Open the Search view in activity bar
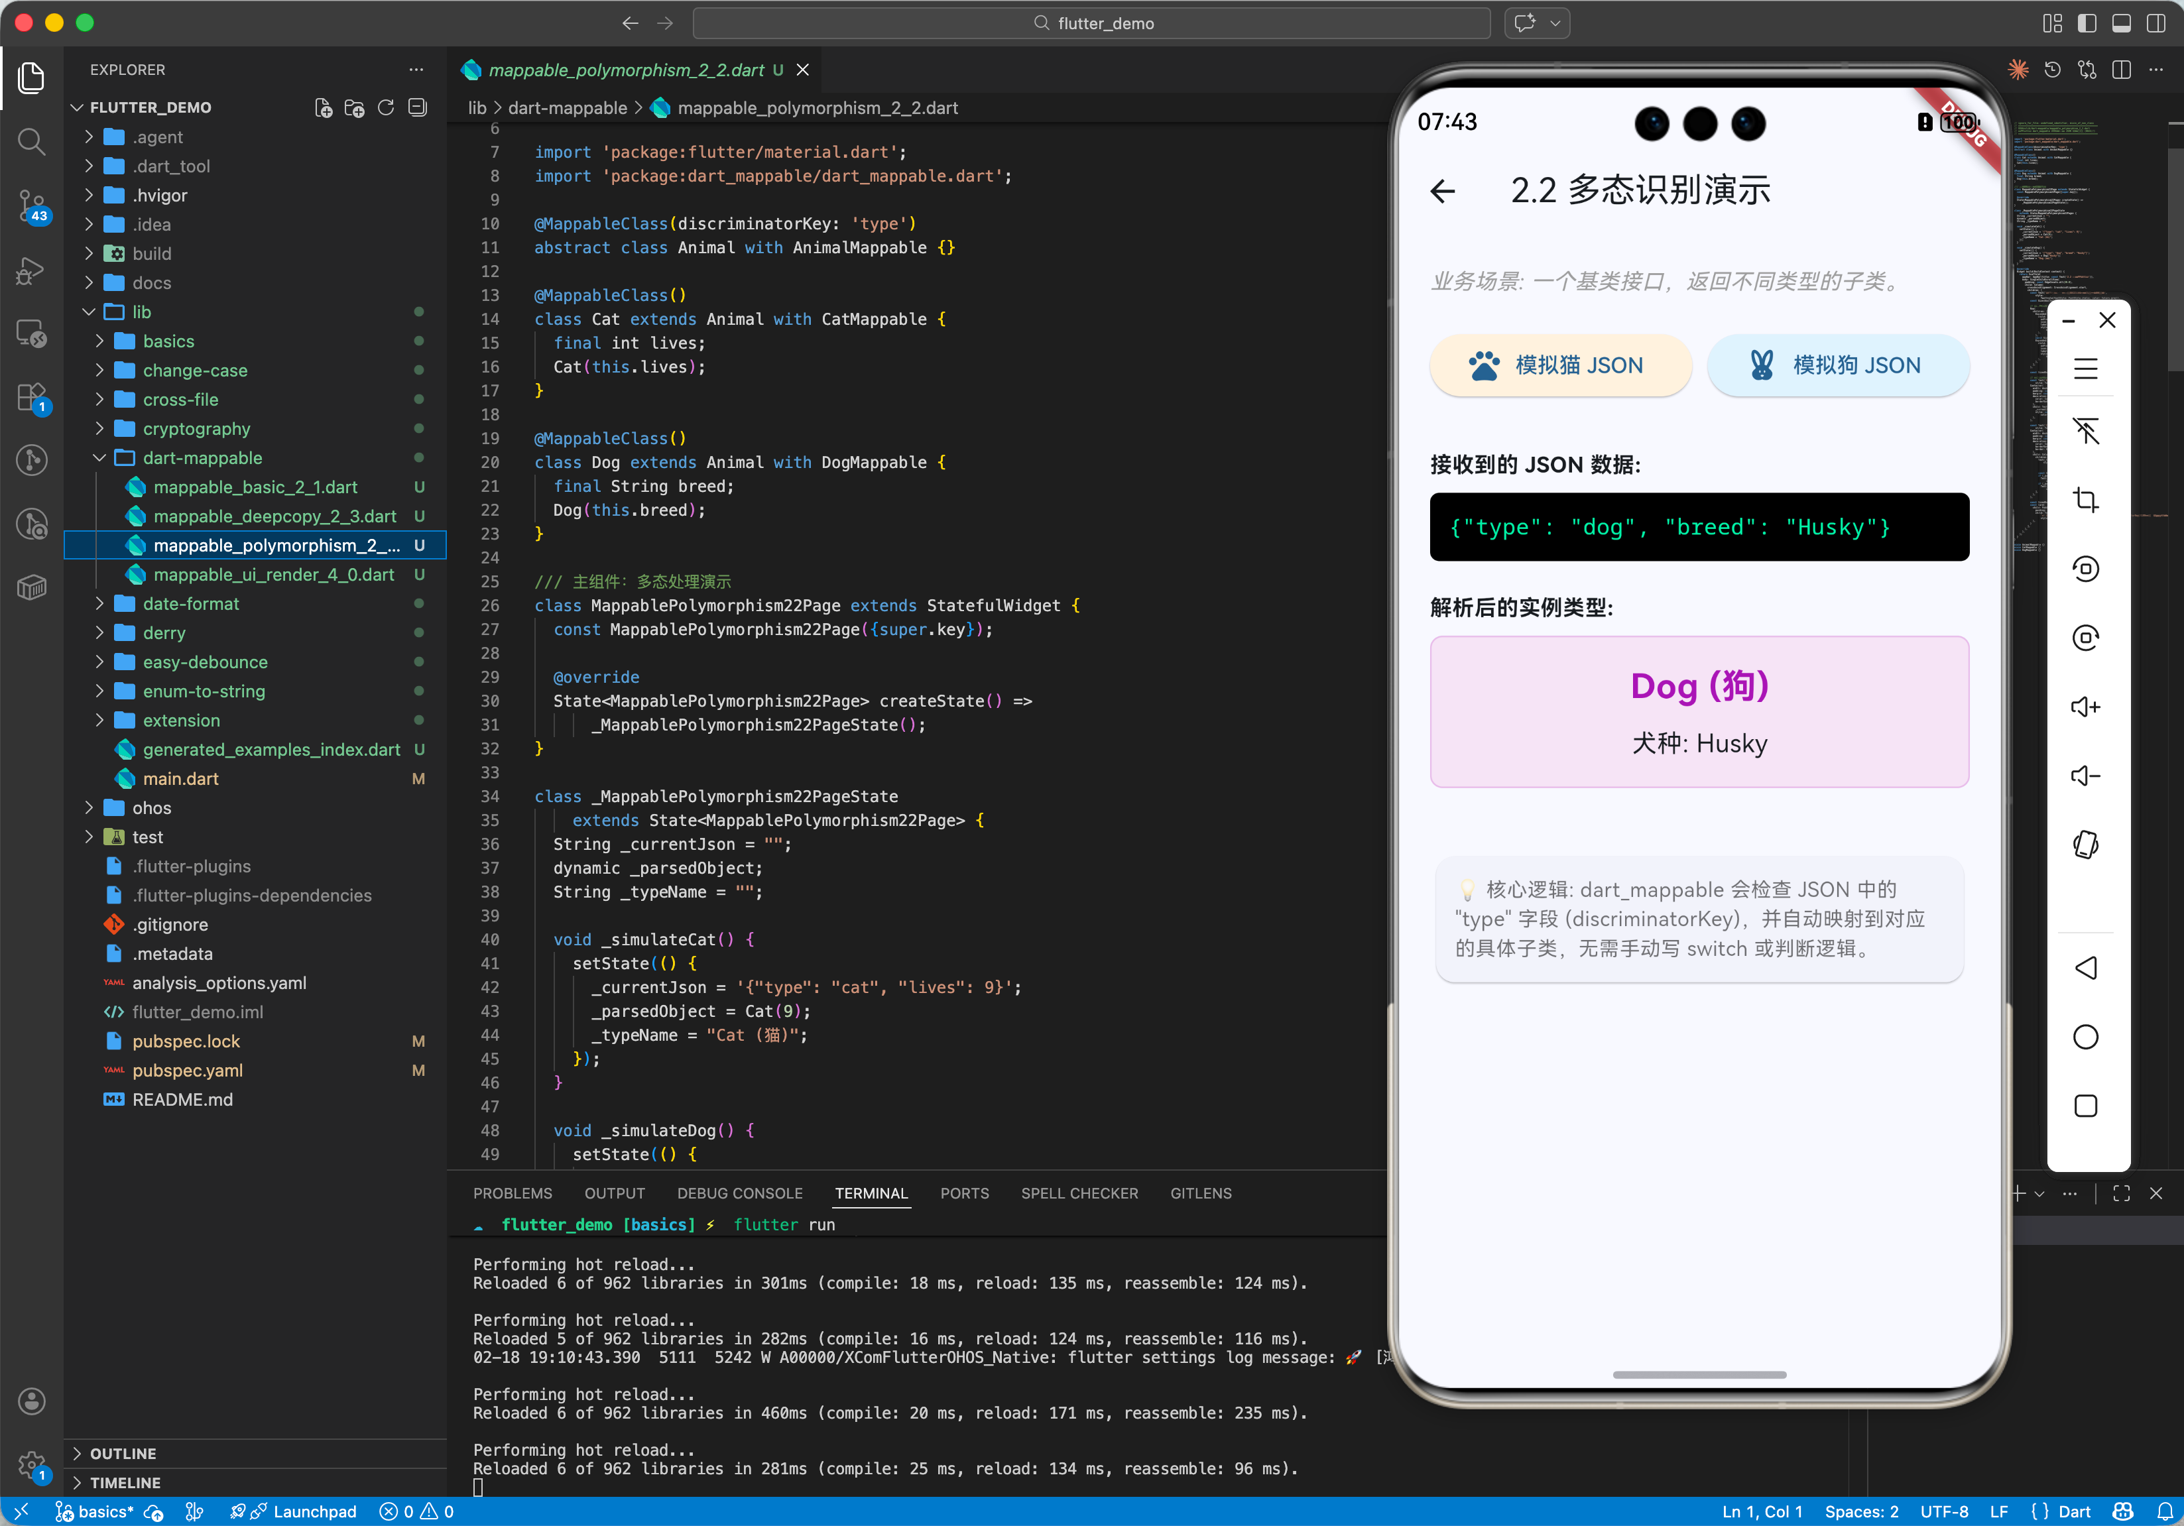This screenshot has width=2184, height=1526. click(x=31, y=142)
